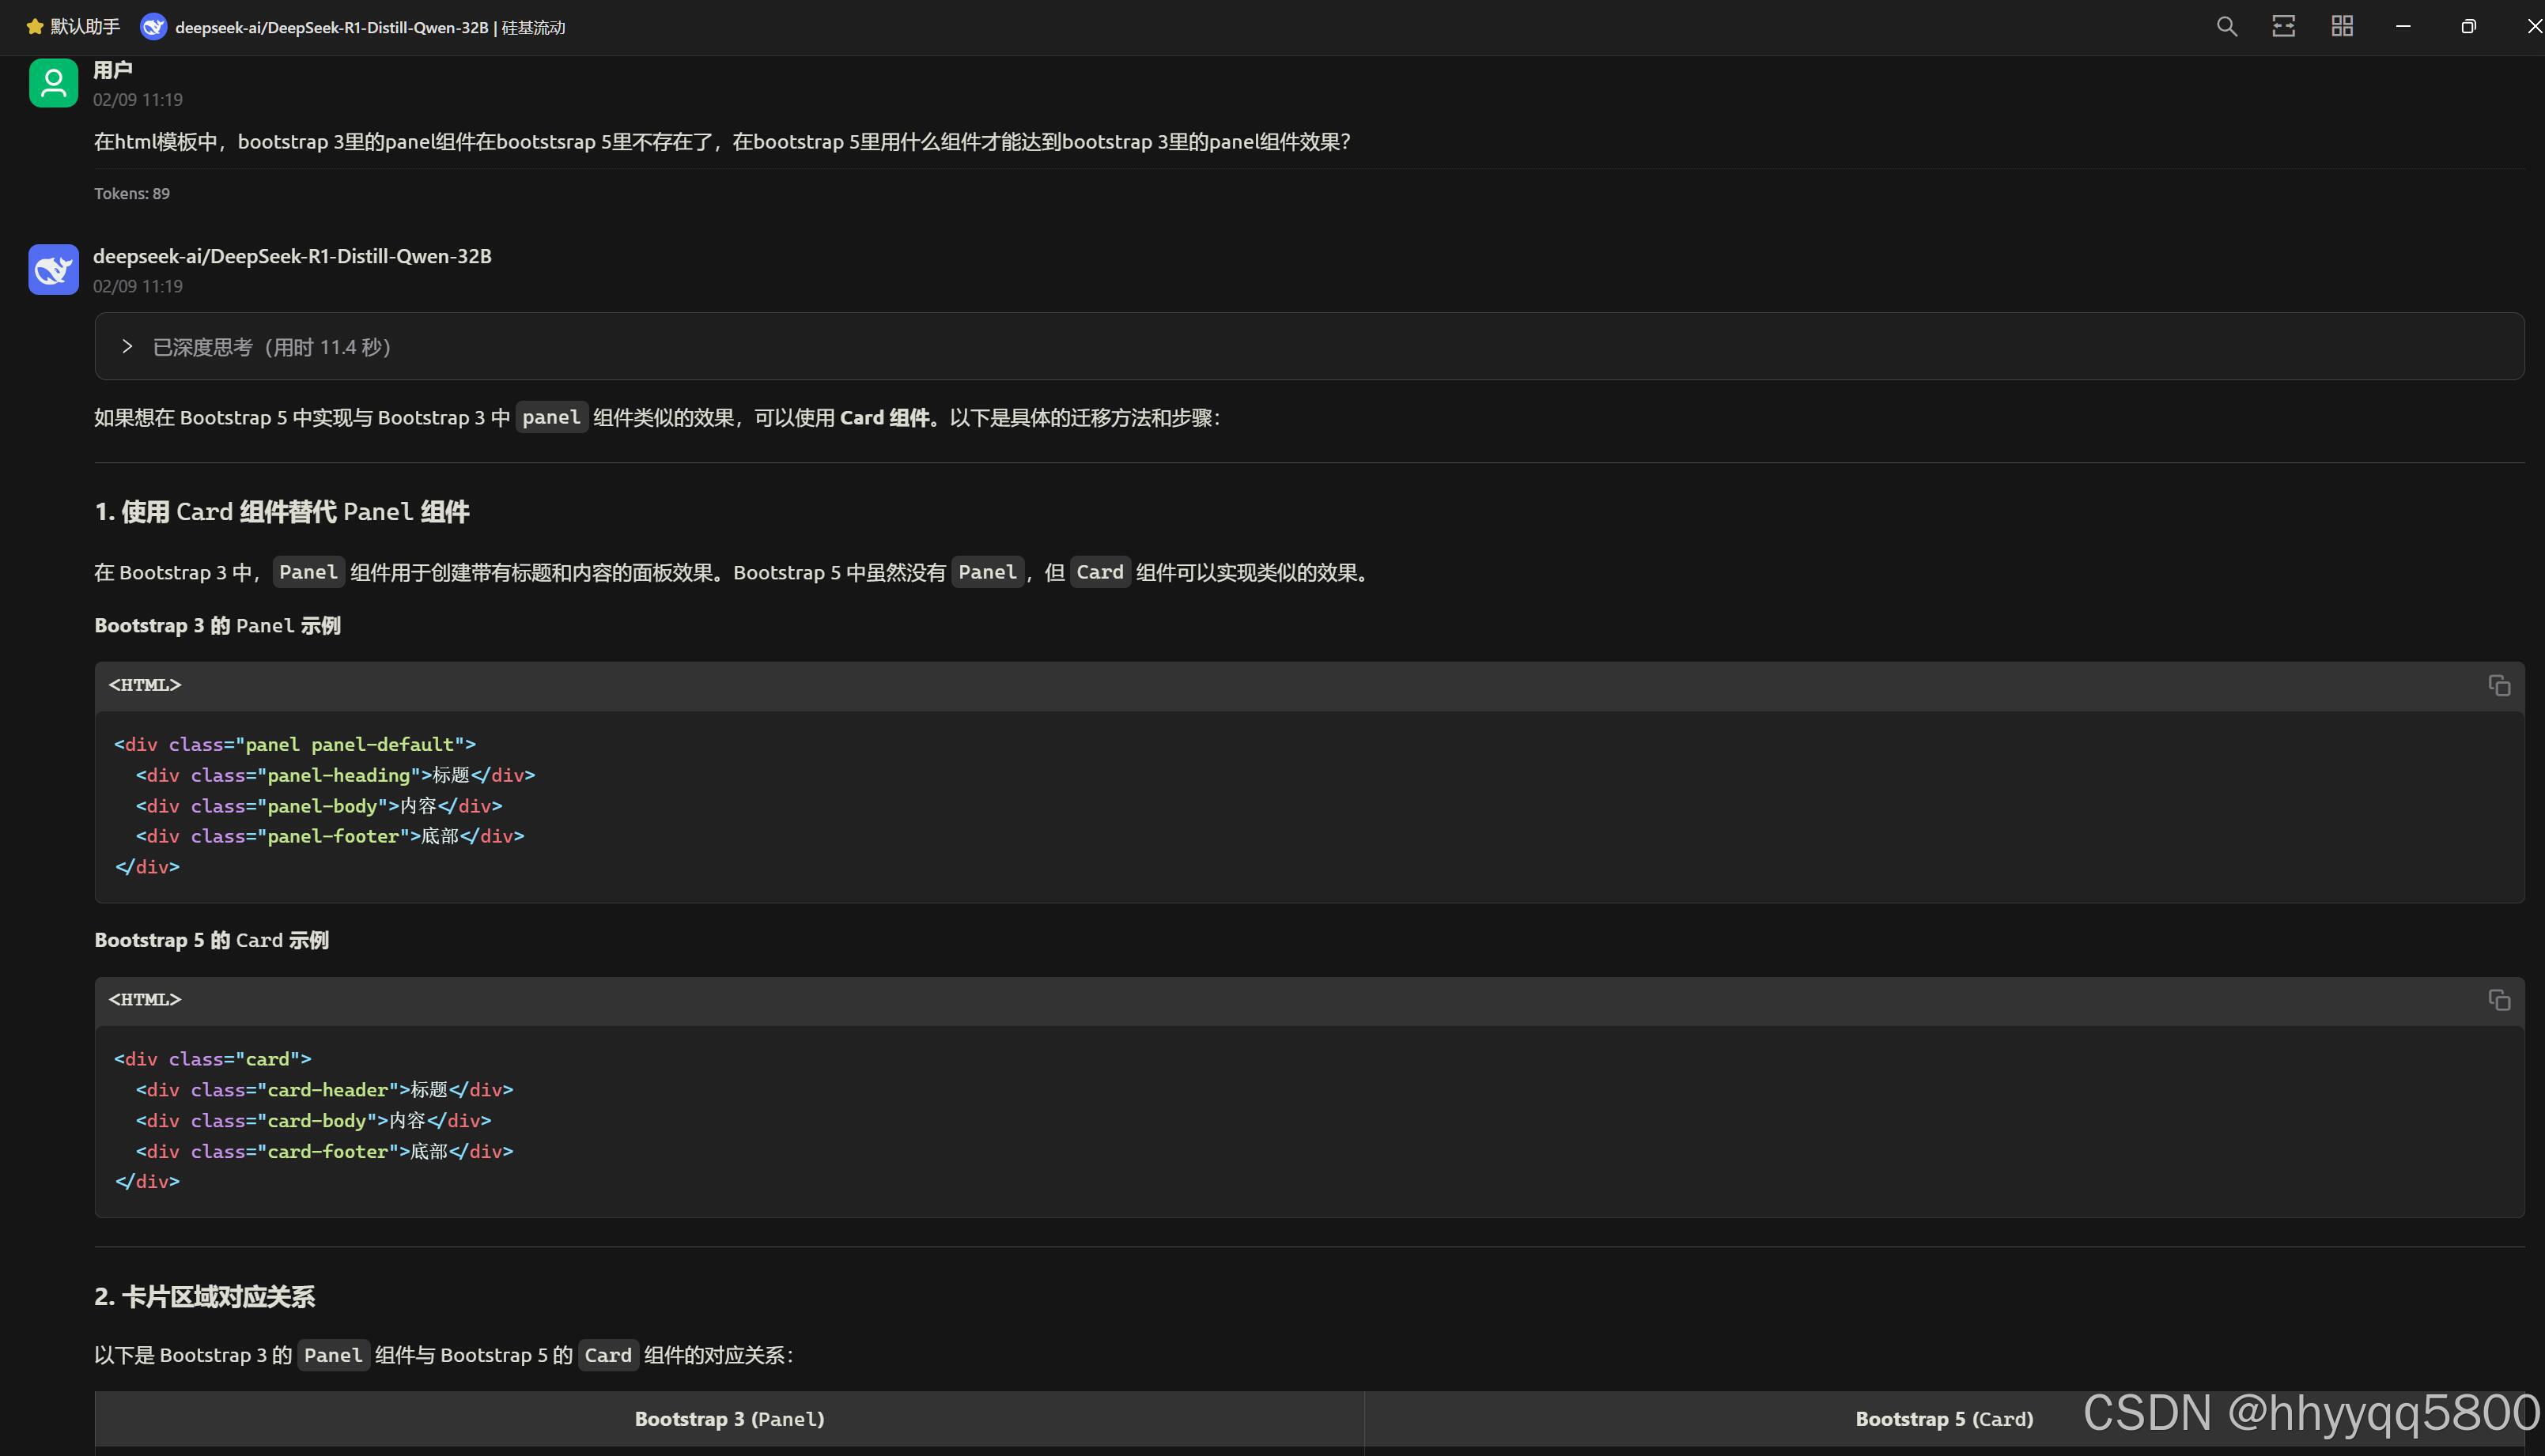The height and width of the screenshot is (1456, 2545).
Task: Click the green user avatar
Action: point(53,83)
